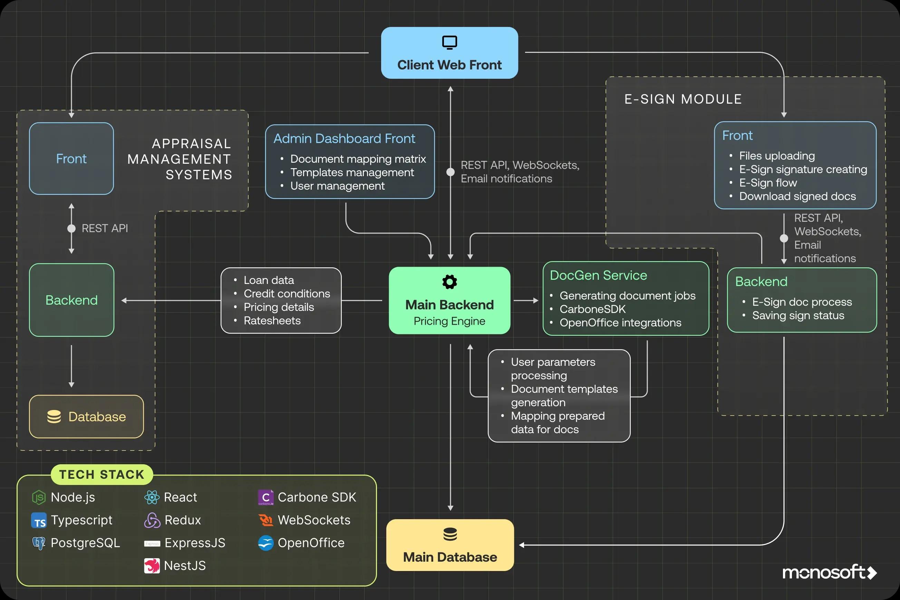Click the Typescript TS icon
Viewport: 900px width, 600px height.
[38, 520]
